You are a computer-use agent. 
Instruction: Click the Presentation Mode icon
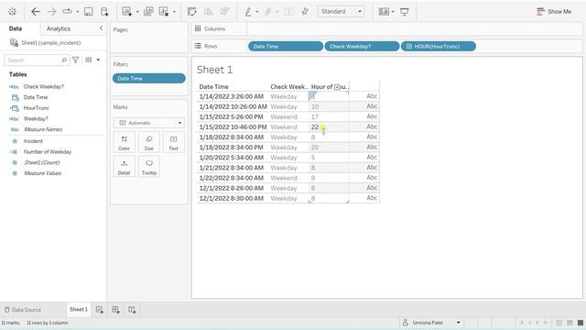tap(405, 12)
